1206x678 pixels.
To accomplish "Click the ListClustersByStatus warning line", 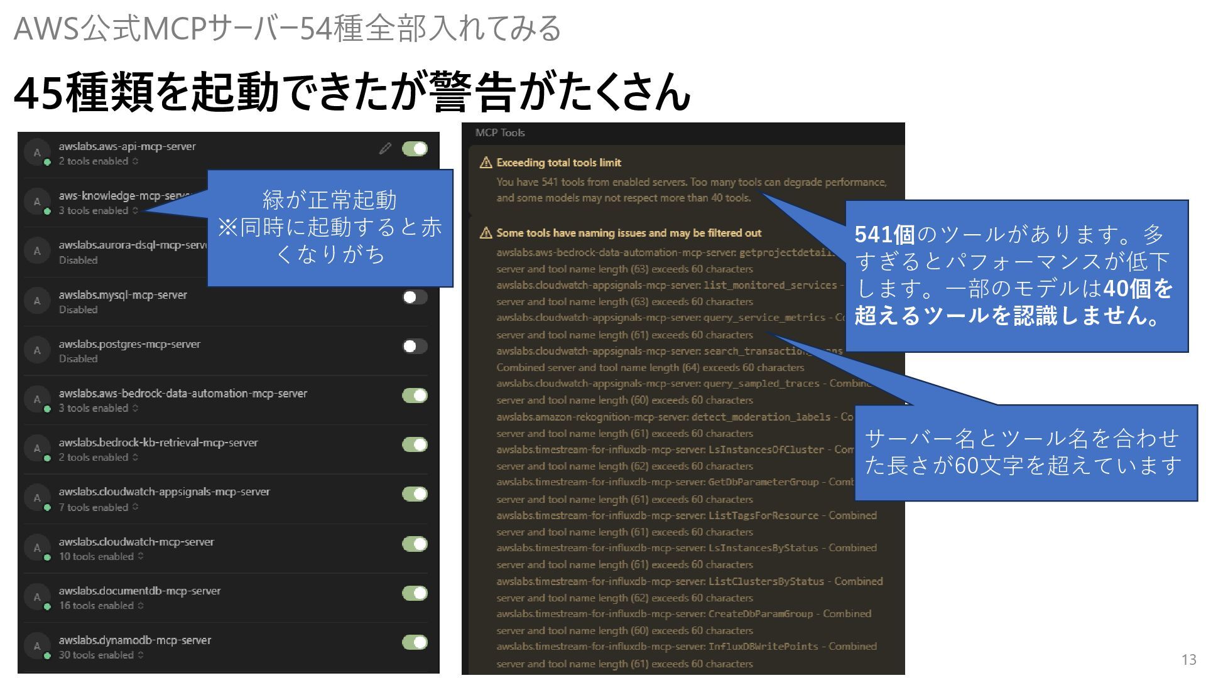I will tap(690, 589).
